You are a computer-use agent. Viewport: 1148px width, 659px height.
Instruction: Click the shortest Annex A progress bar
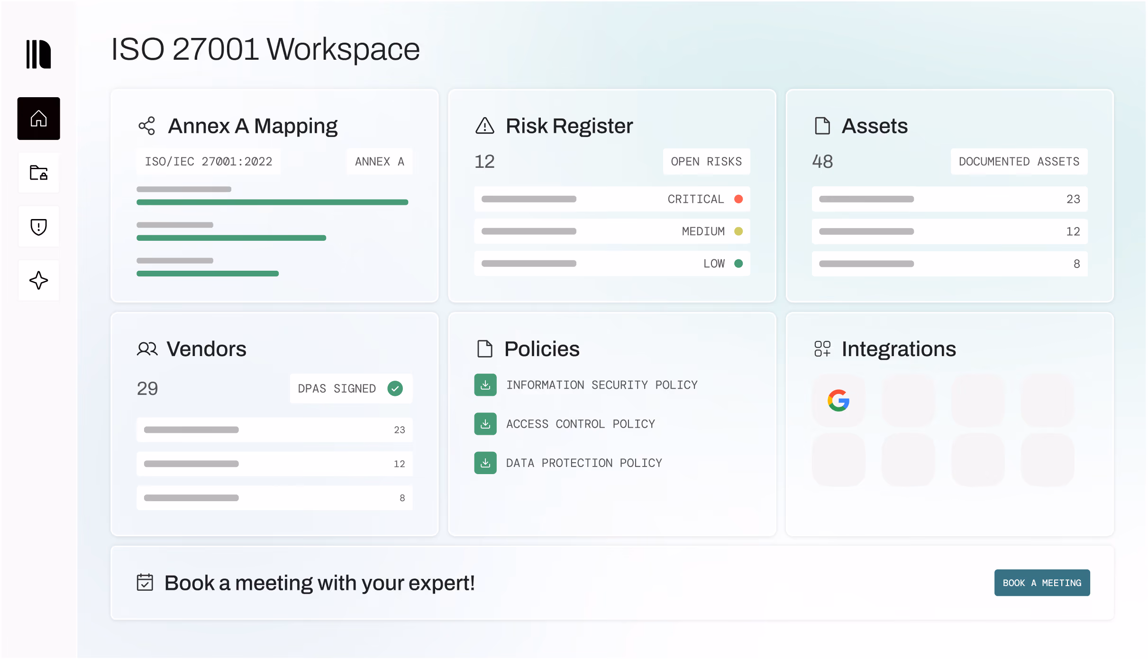[208, 274]
